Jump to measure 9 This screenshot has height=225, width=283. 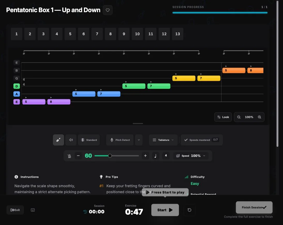(x=124, y=34)
